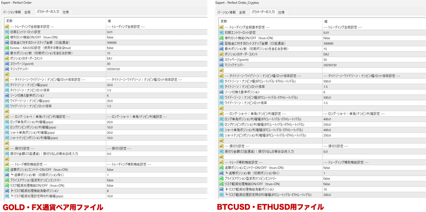
Task: Select the icon beside 損切り金額(口座通貨) in the left window
Action: point(7,154)
